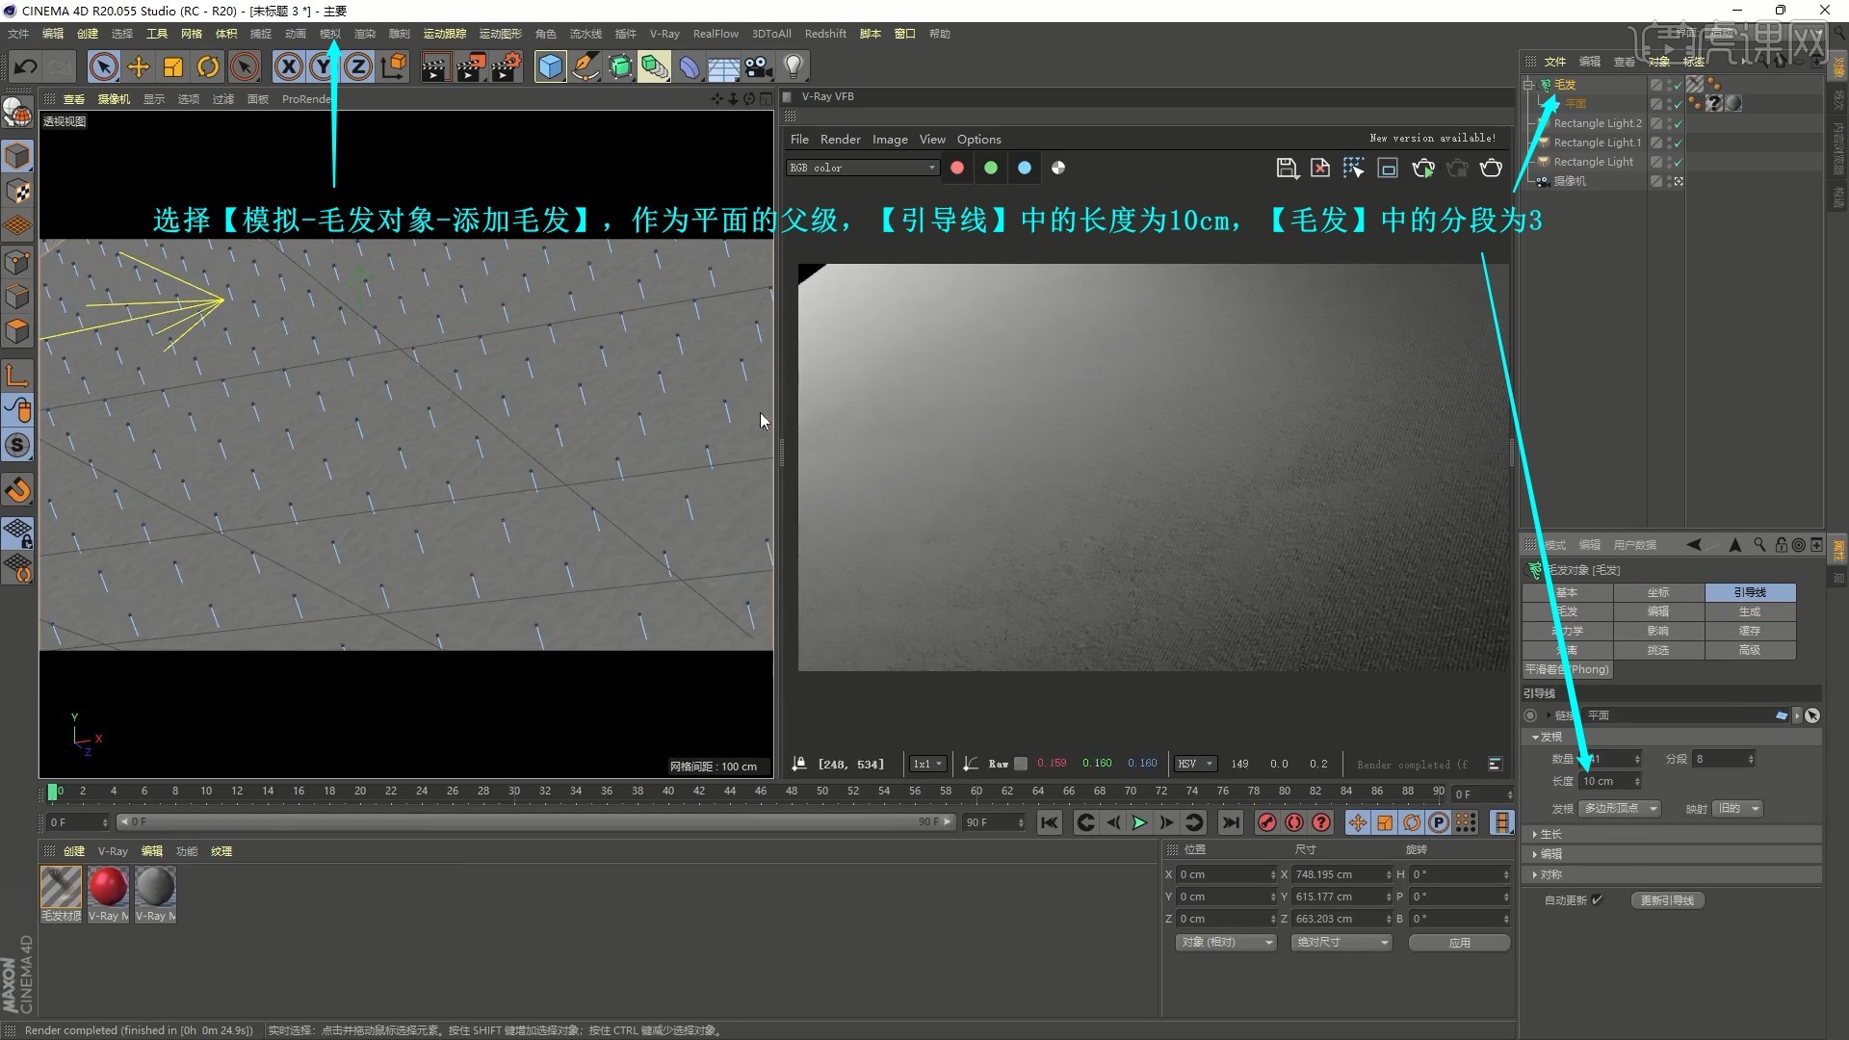The width and height of the screenshot is (1849, 1040).
Task: Start interactive render with the teapot arrow icon
Action: point(1423,168)
